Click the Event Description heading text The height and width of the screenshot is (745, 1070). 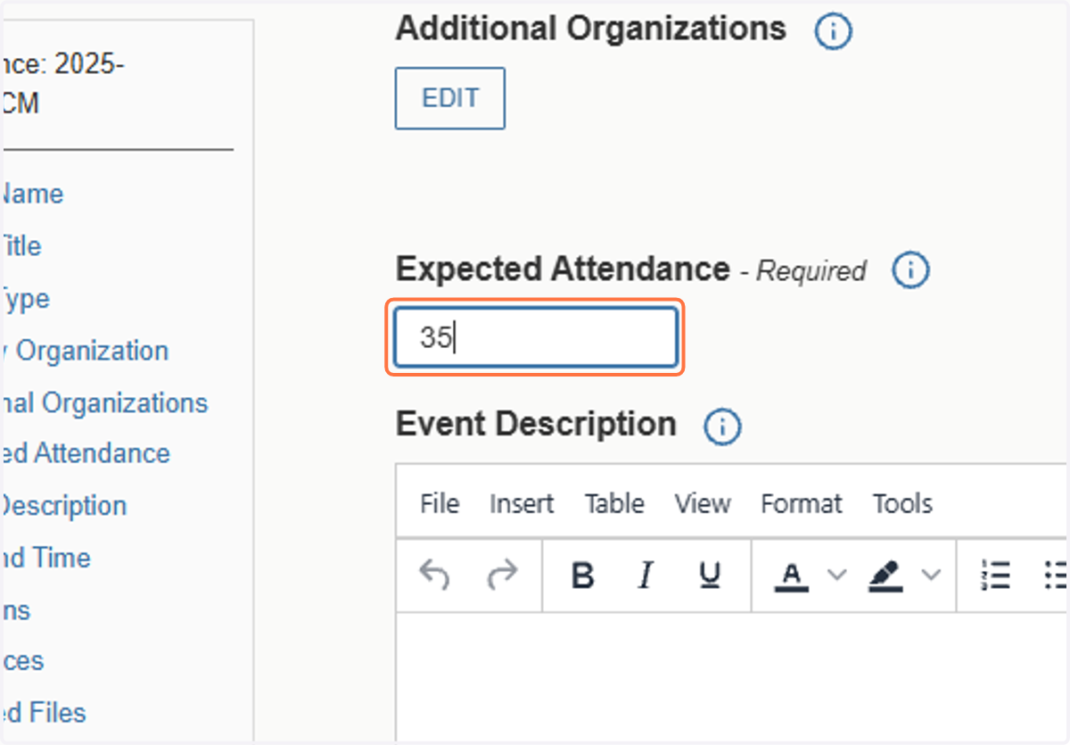click(536, 424)
